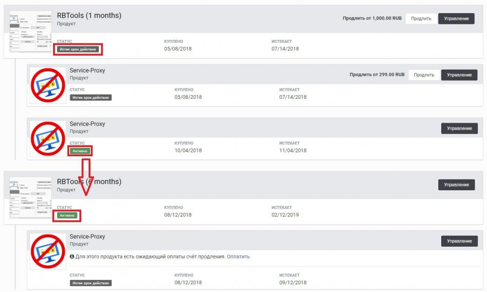The height and width of the screenshot is (292, 487).
Task: Click the green Активно badge under RBTools (6 months)
Action: (x=68, y=215)
